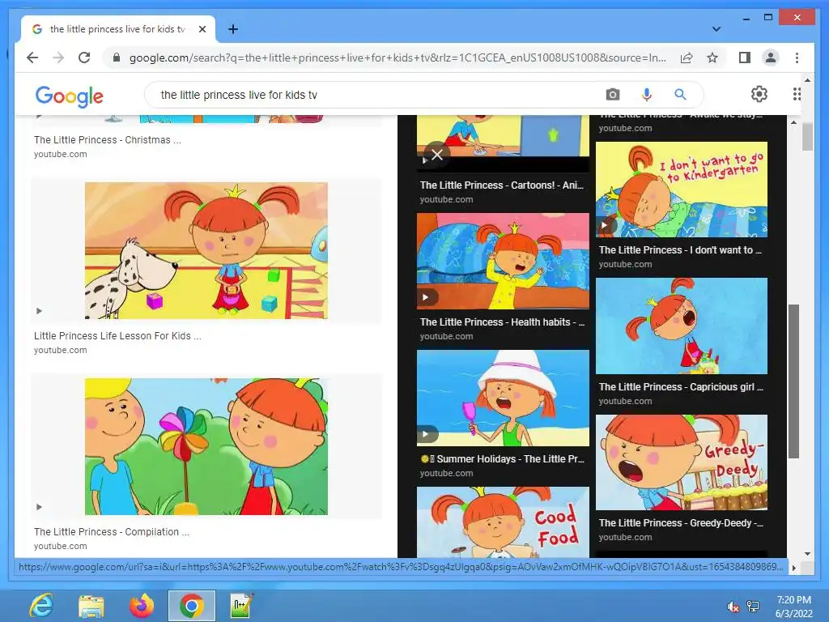This screenshot has height=622, width=829.
Task: Reload the page with the refresh icon
Action: pyautogui.click(x=84, y=58)
